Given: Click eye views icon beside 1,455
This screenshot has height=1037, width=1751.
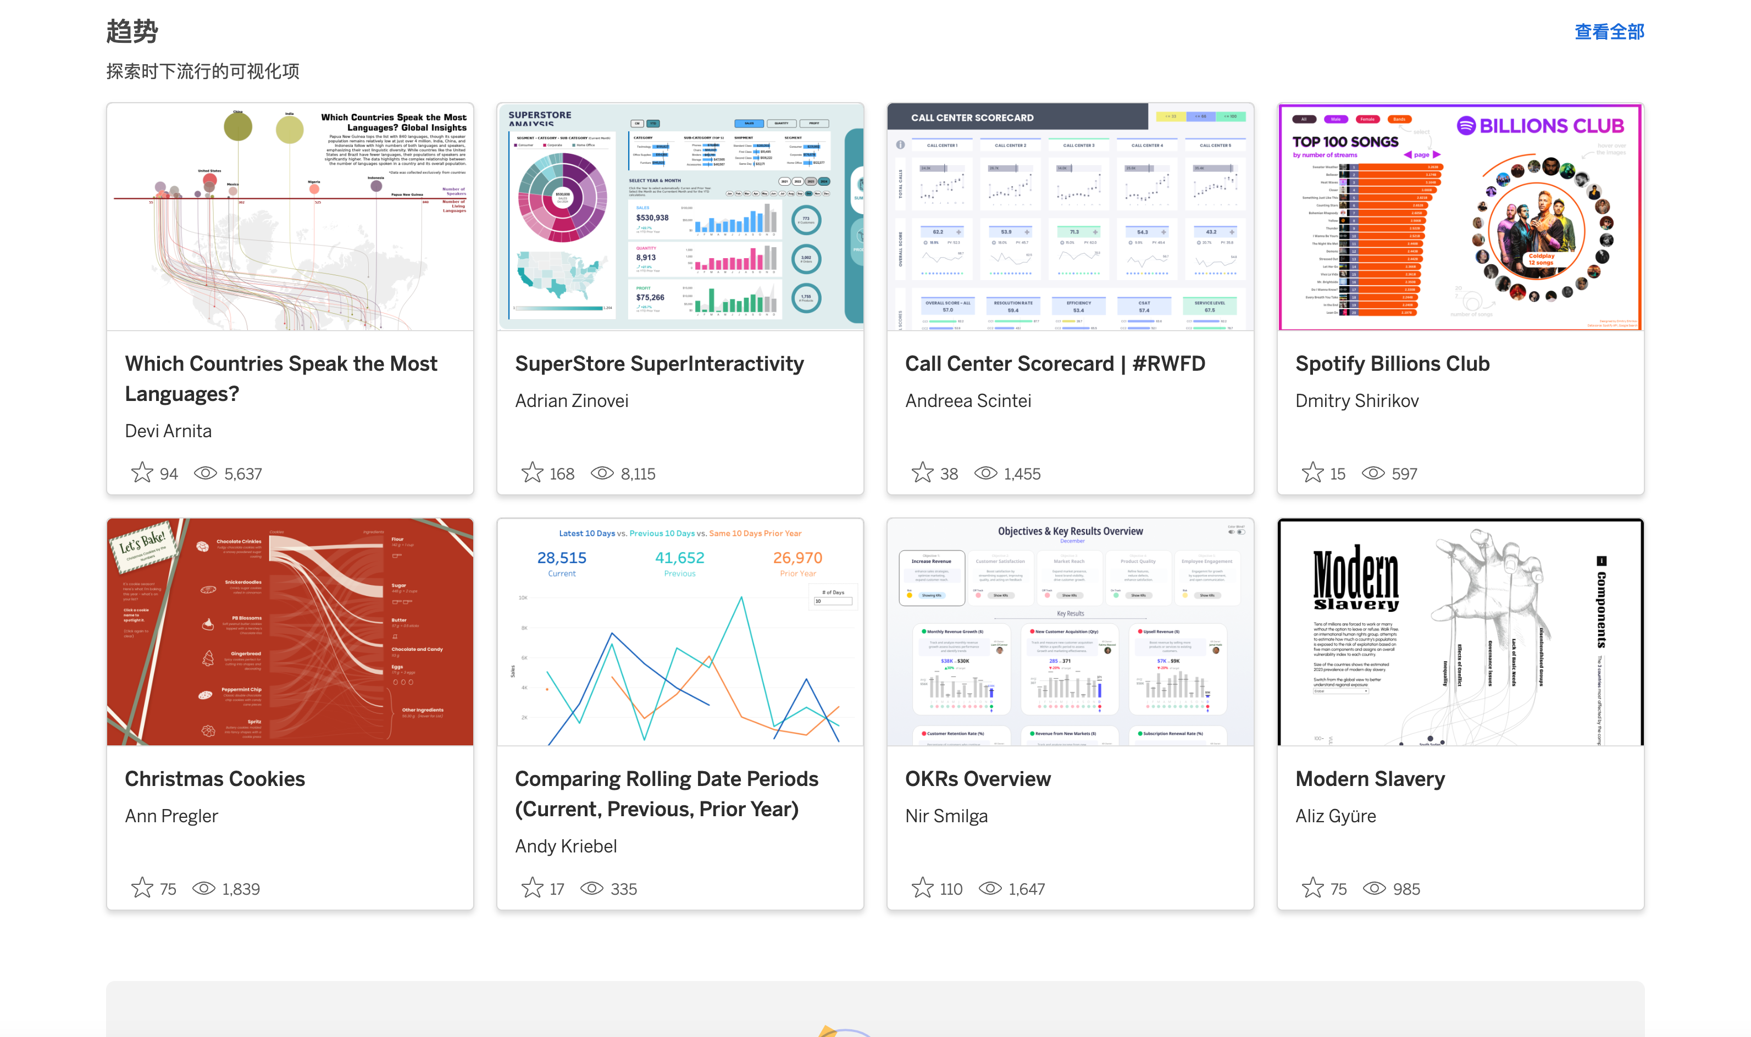Looking at the screenshot, I should [985, 473].
